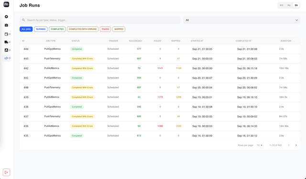Open job run row 441
306x179 pixels.
point(160,78)
